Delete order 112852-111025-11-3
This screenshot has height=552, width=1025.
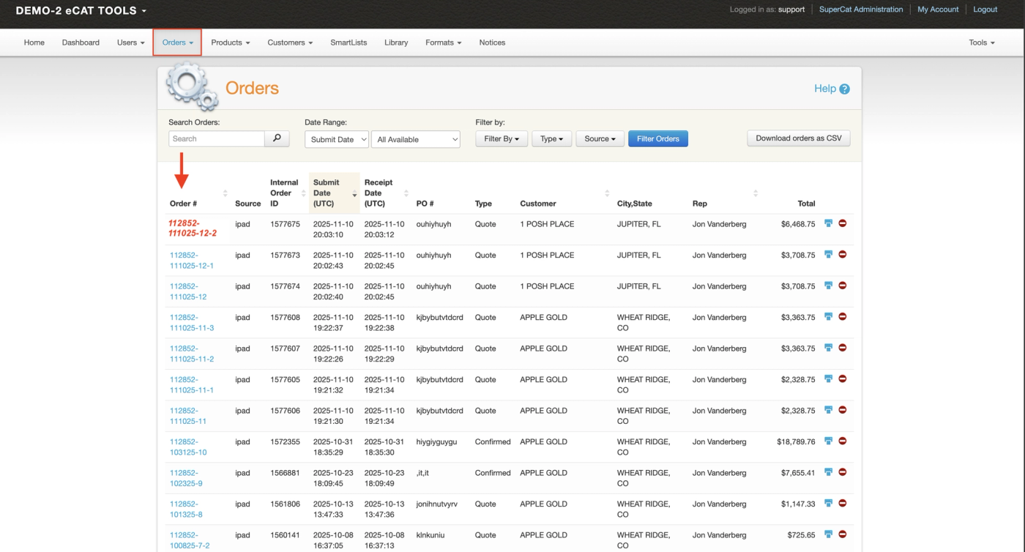pyautogui.click(x=843, y=316)
